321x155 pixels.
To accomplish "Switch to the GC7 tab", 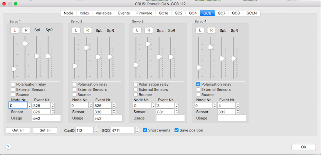I will point(221,13).
